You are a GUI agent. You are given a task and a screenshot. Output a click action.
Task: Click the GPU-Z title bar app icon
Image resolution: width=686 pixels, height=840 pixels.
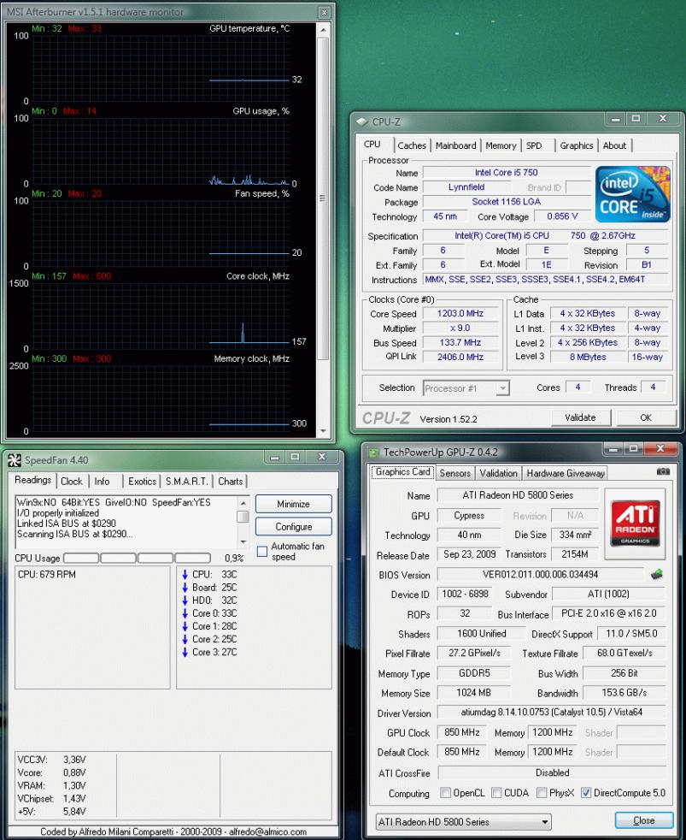click(374, 453)
